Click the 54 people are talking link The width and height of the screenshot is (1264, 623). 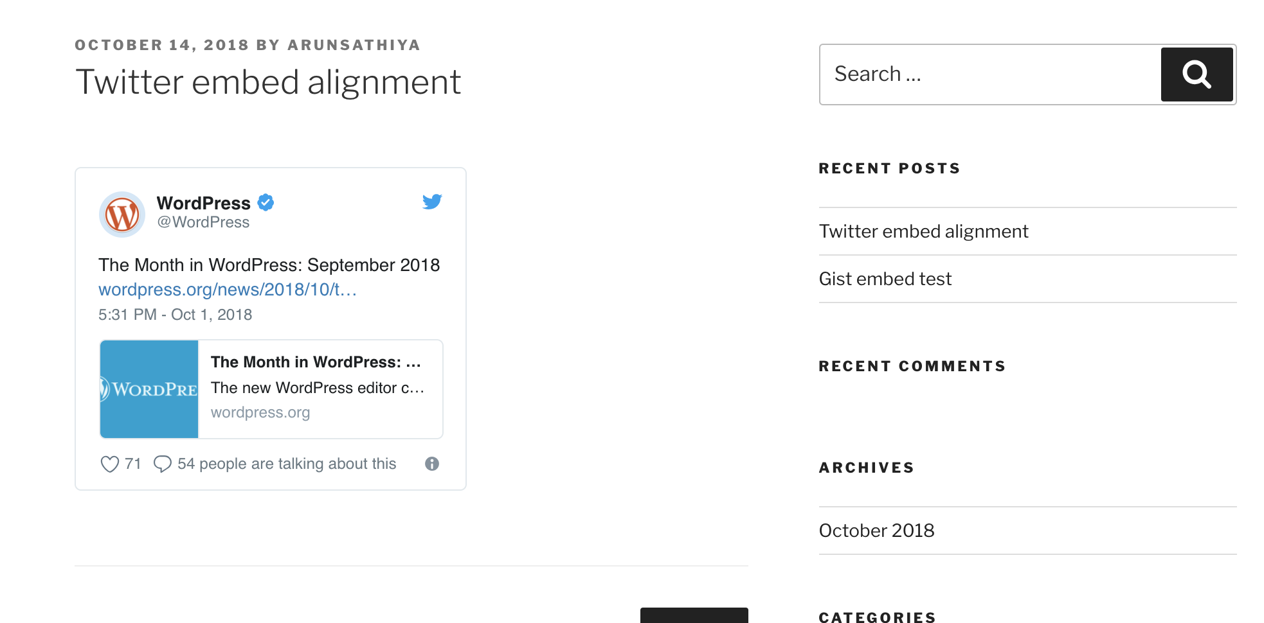pyautogui.click(x=287, y=464)
